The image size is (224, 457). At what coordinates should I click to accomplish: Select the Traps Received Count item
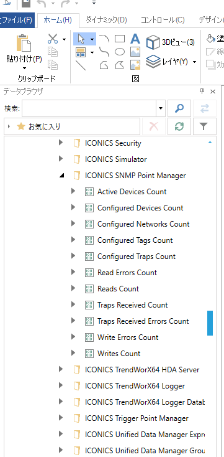(133, 305)
